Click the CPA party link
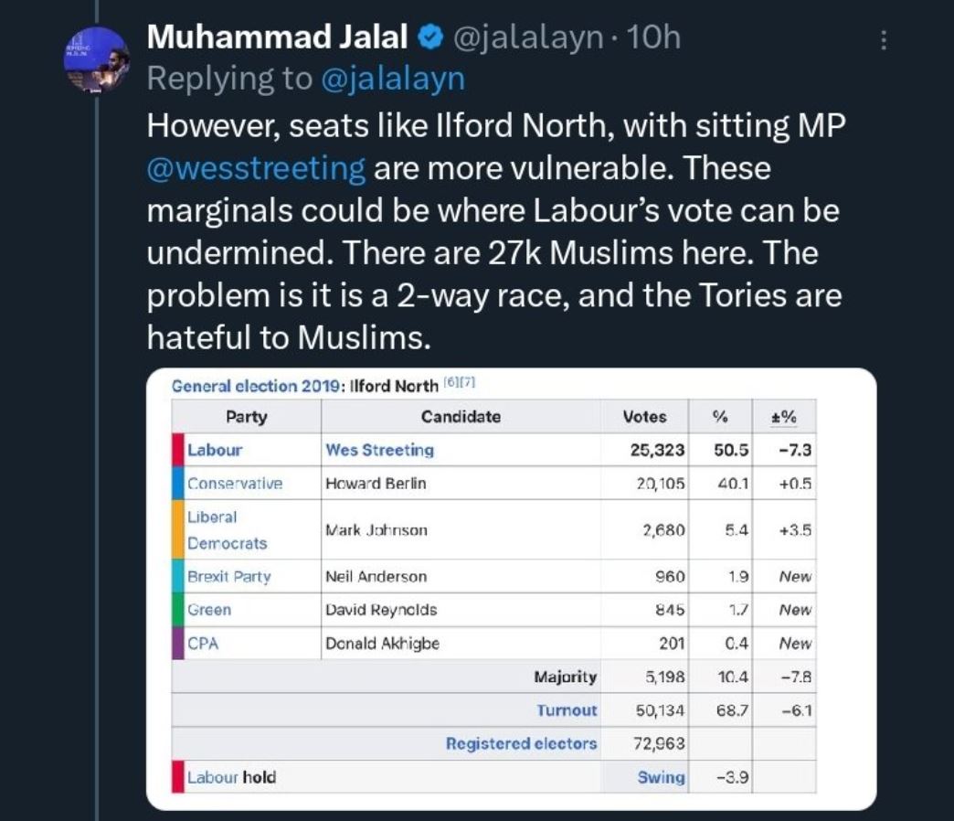The width and height of the screenshot is (954, 821). tap(202, 643)
